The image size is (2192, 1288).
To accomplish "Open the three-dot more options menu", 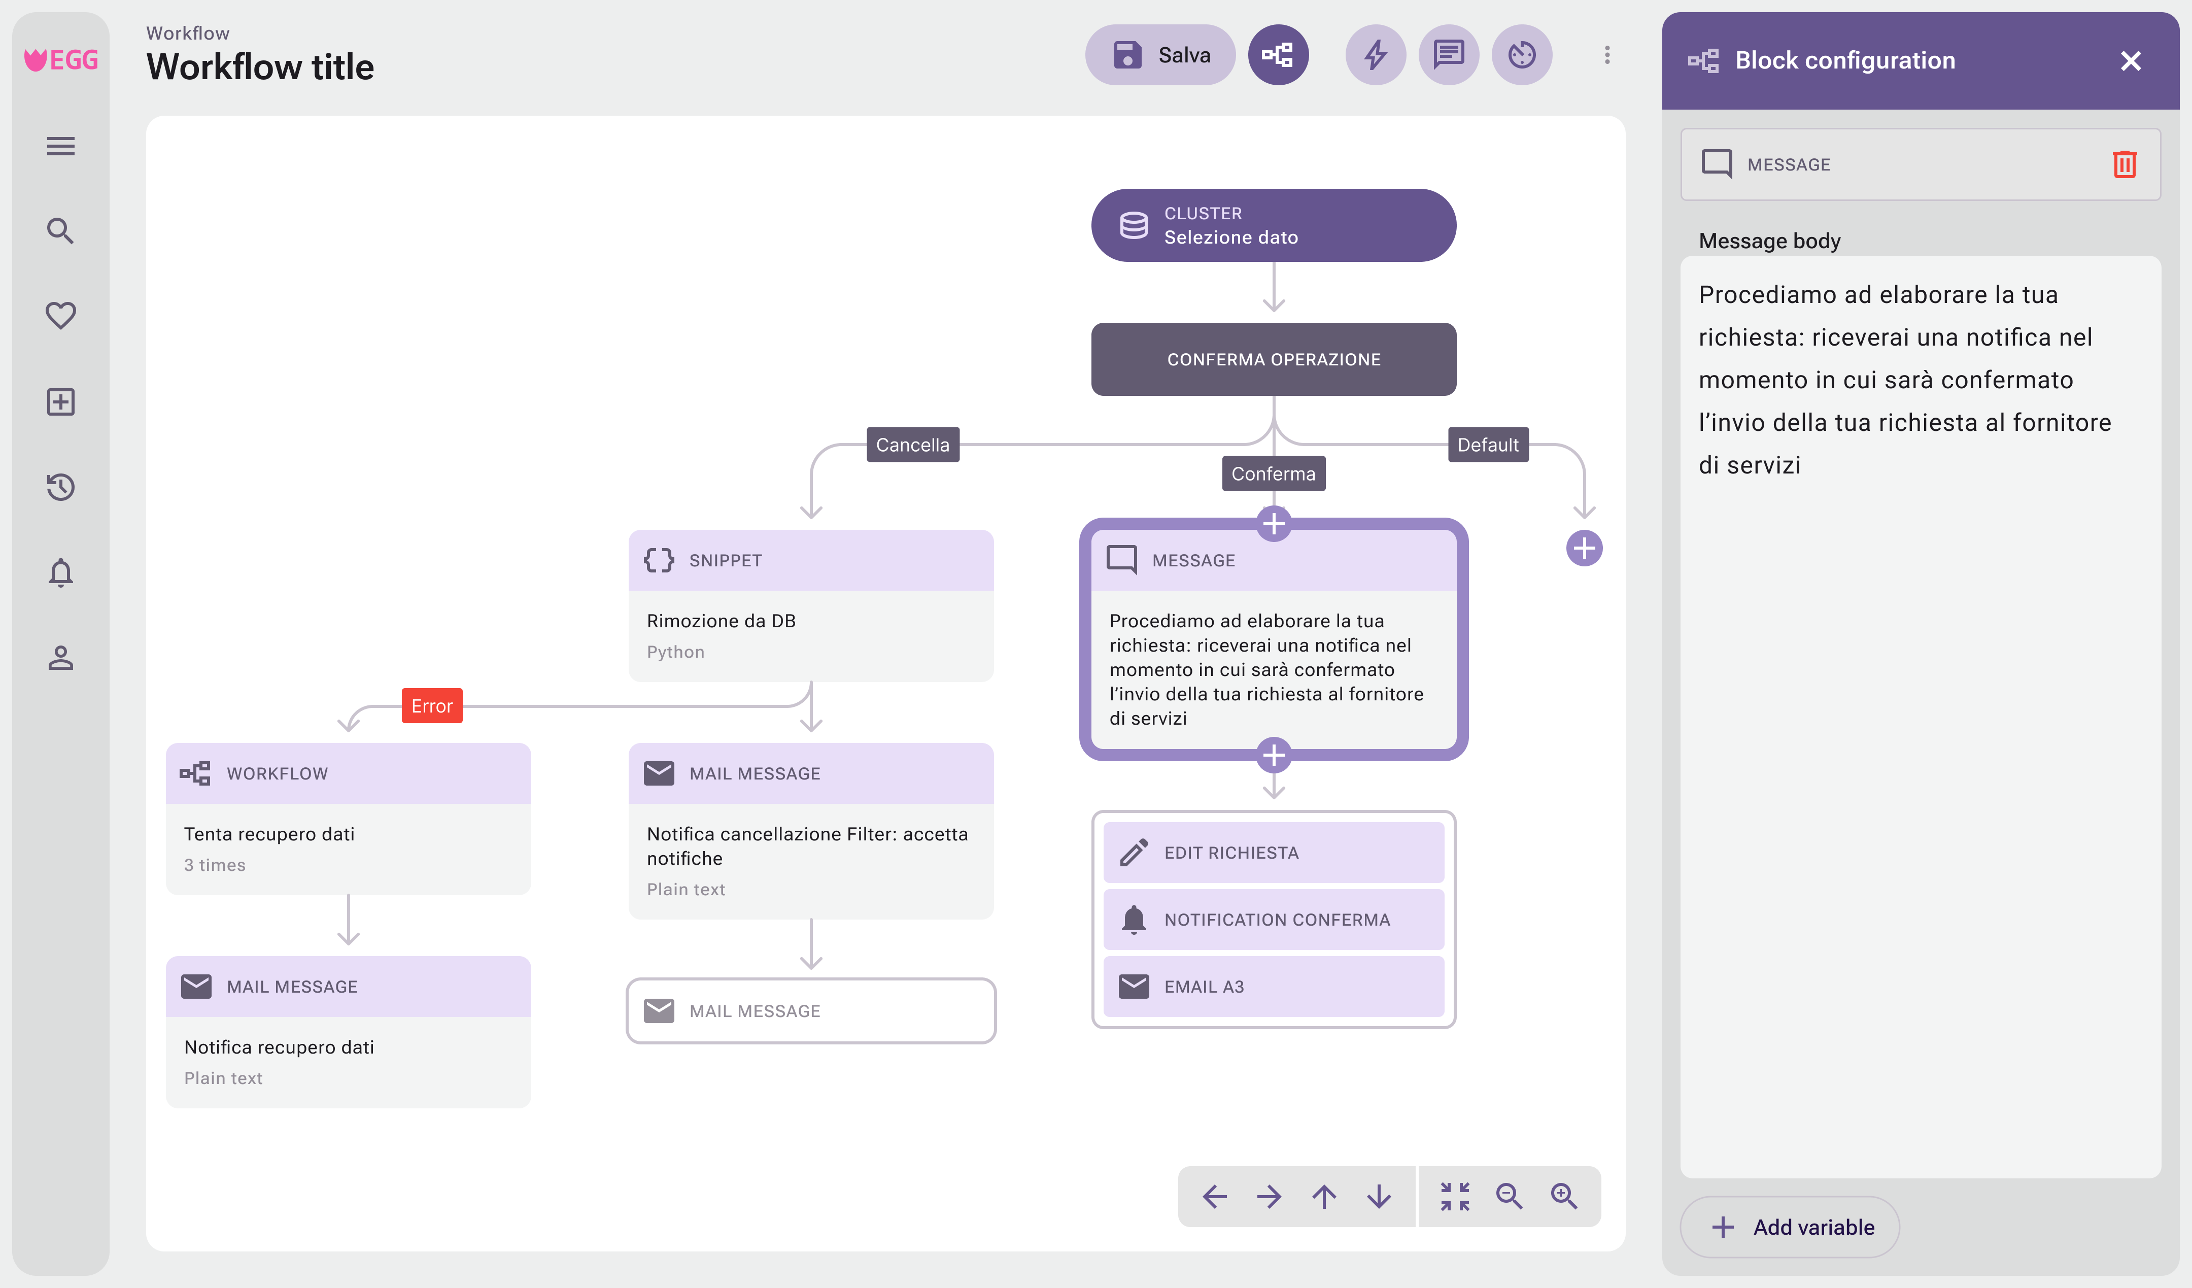I will (1606, 55).
